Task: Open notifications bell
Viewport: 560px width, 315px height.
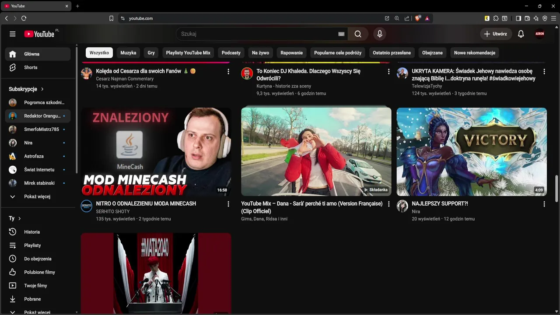Action: (x=521, y=34)
